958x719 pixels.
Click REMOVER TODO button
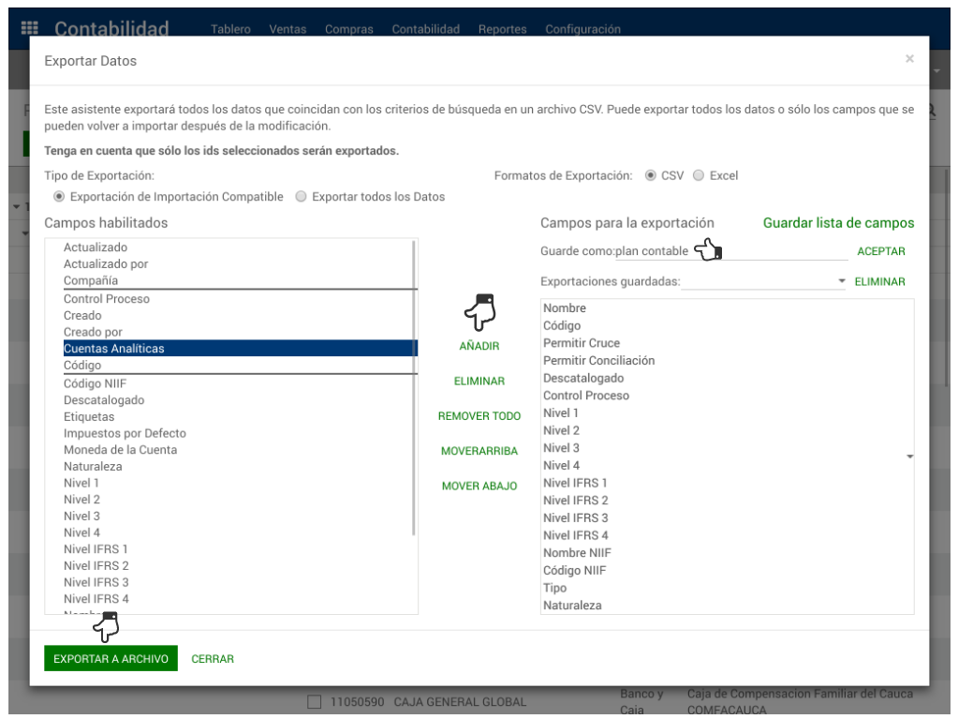479,416
